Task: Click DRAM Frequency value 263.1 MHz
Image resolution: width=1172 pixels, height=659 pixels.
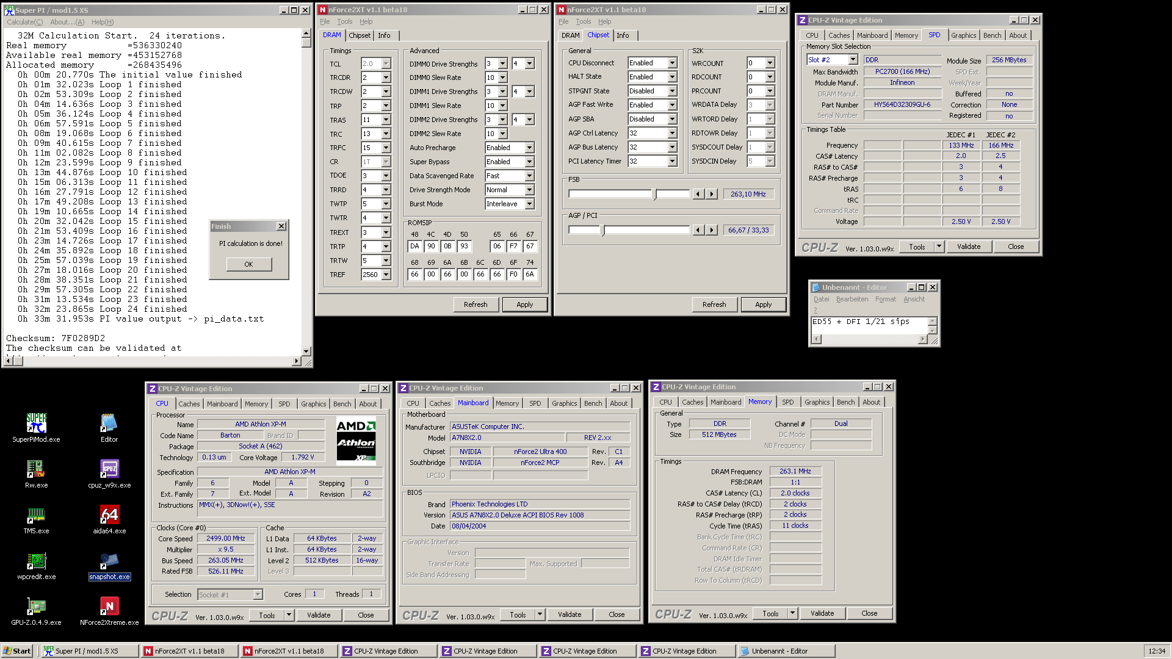Action: coord(795,471)
